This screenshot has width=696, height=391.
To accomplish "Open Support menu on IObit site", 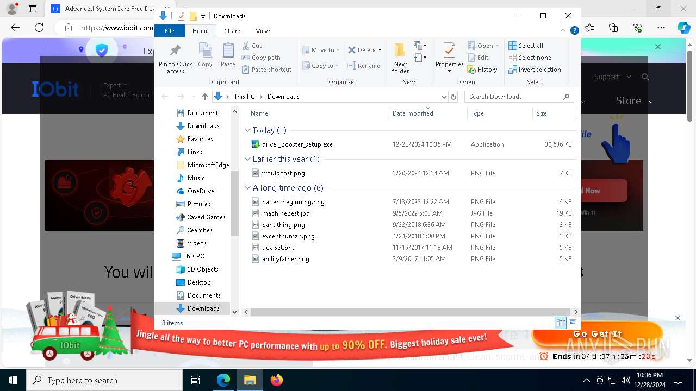I will [612, 77].
